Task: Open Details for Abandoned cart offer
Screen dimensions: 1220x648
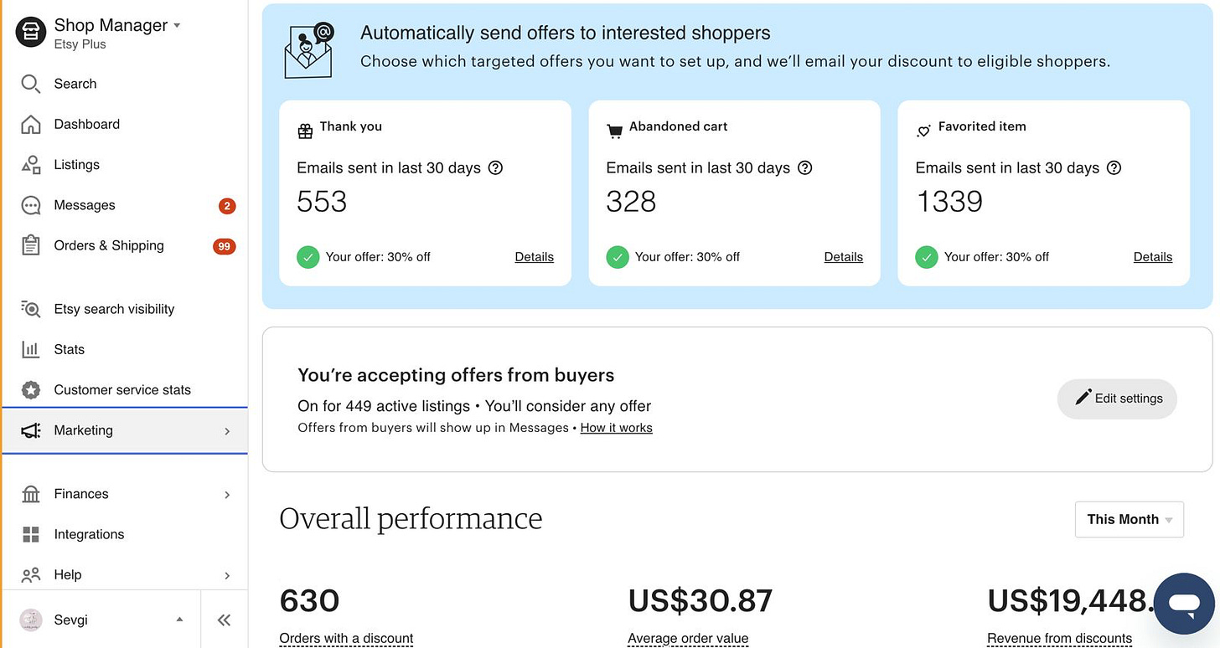Action: (843, 257)
